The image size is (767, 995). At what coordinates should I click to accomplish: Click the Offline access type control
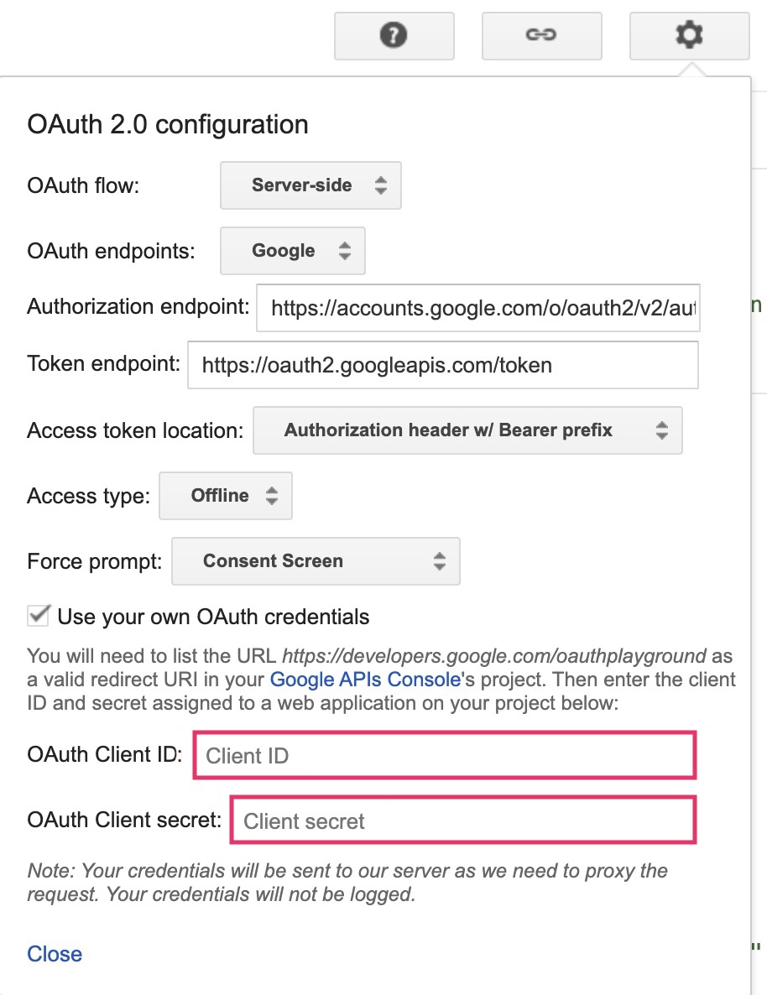point(225,496)
